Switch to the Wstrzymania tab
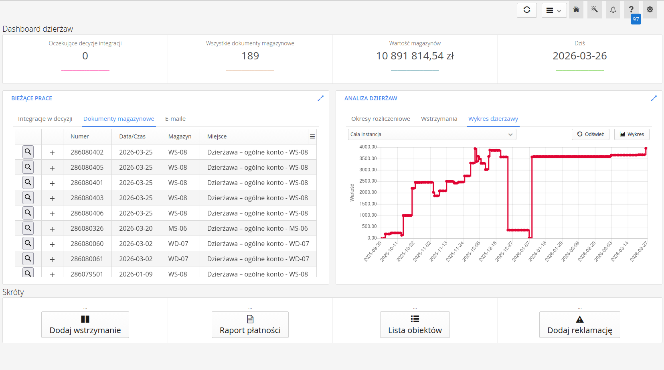This screenshot has height=370, width=664. coord(439,119)
